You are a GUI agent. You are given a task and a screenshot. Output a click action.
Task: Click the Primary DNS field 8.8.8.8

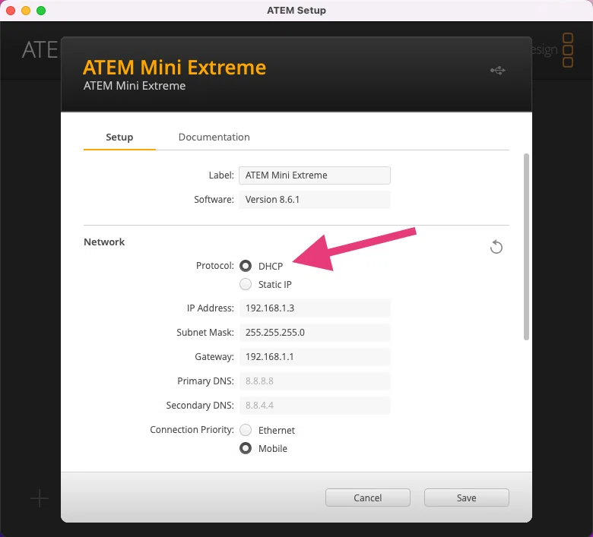tap(315, 381)
